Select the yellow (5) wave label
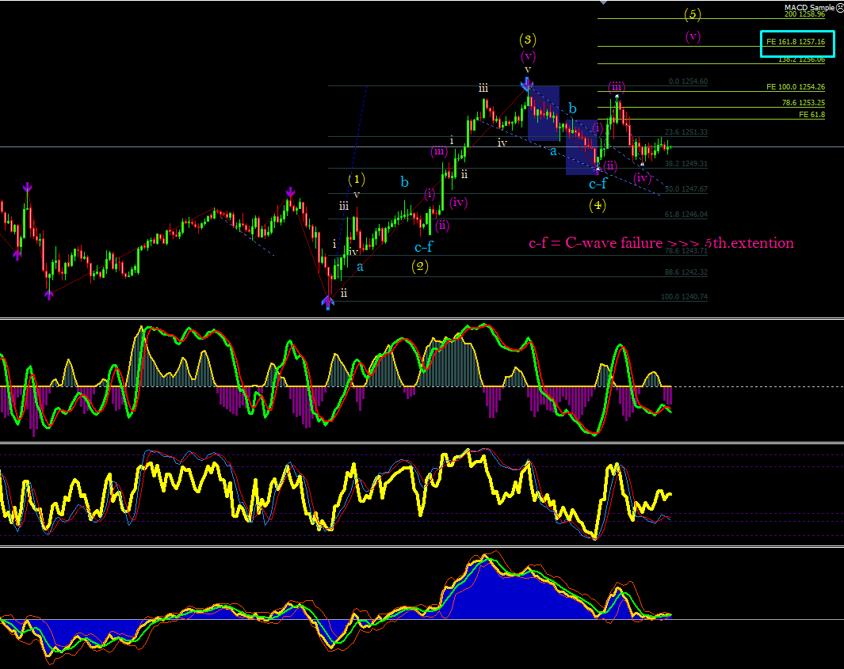Screen dimensions: 844x669 693,14
